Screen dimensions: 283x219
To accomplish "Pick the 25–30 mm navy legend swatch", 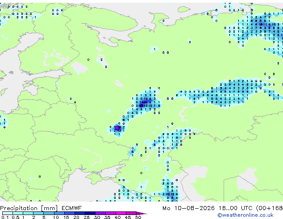I will (90, 213).
